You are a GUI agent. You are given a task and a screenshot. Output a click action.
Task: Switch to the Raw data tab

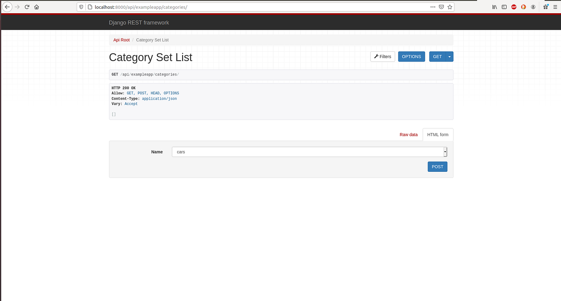point(408,134)
